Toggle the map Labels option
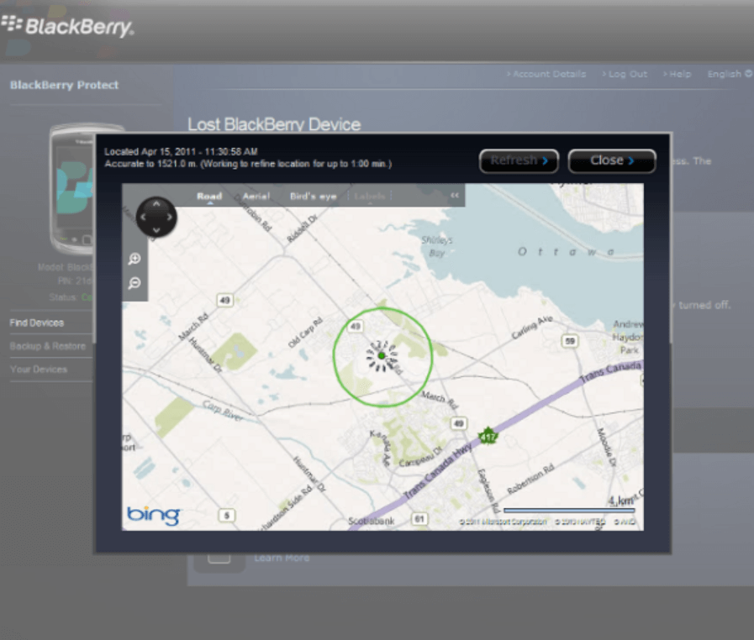This screenshot has width=754, height=640. click(370, 197)
